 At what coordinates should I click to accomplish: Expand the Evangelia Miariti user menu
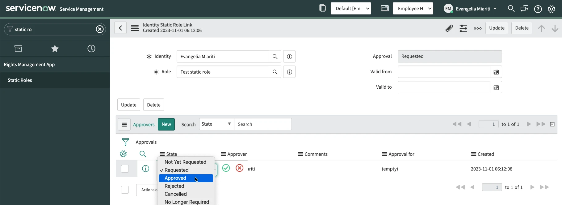point(470,9)
